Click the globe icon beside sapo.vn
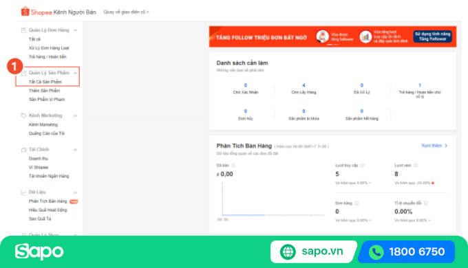This screenshot has width=468, height=268. pos(288,252)
